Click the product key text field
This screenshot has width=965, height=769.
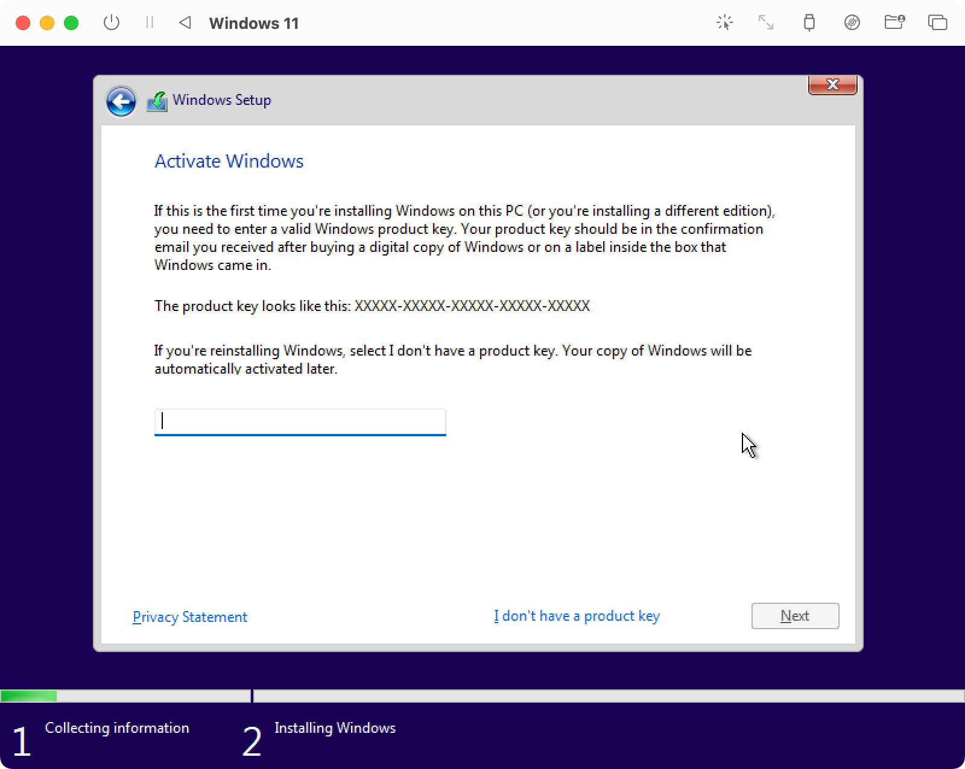(300, 421)
